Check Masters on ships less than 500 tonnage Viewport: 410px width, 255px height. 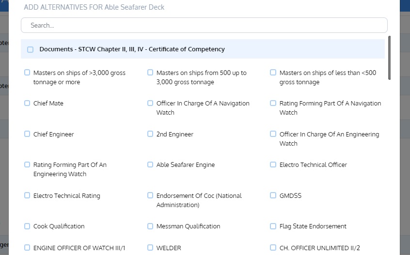tap(273, 73)
